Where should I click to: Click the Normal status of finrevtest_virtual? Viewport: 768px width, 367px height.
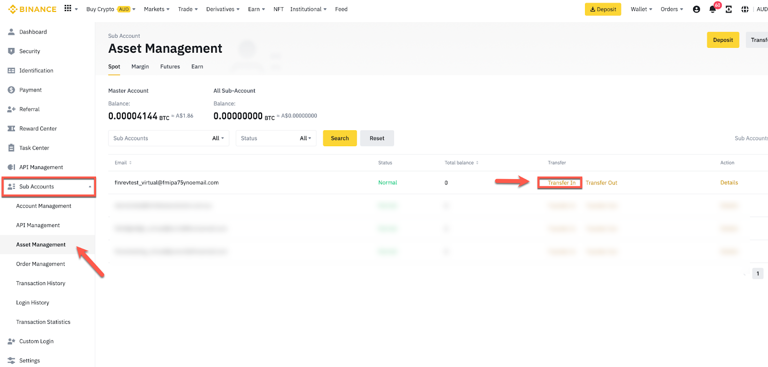(x=387, y=183)
